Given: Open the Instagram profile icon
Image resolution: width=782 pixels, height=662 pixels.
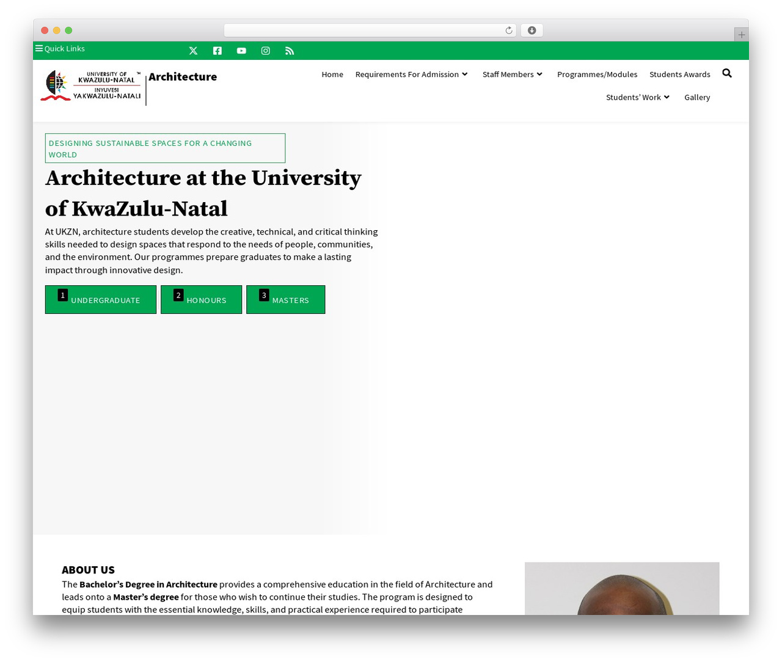Looking at the screenshot, I should (x=266, y=51).
